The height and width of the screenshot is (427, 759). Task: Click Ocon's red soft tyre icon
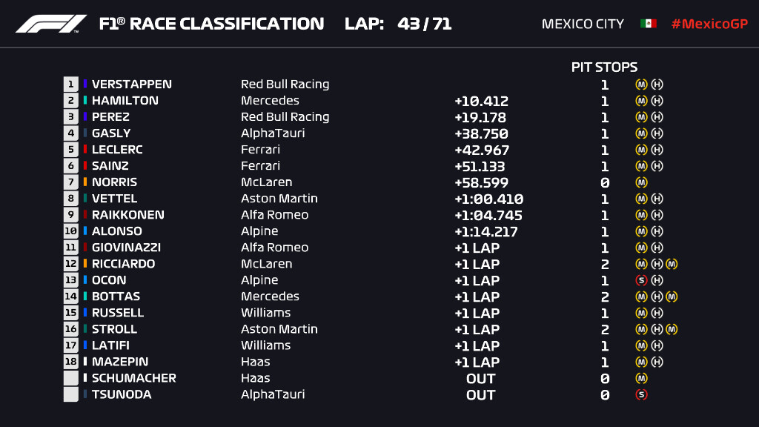coord(641,280)
